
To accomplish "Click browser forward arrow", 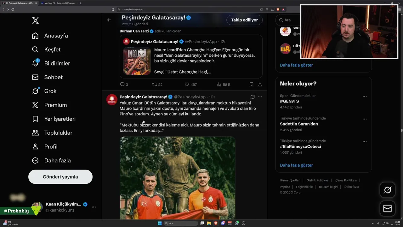I will [x=8, y=9].
